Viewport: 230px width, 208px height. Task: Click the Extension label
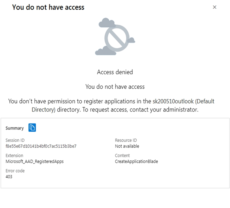pyautogui.click(x=14, y=156)
